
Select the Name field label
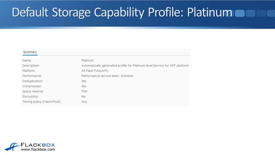(x=27, y=60)
